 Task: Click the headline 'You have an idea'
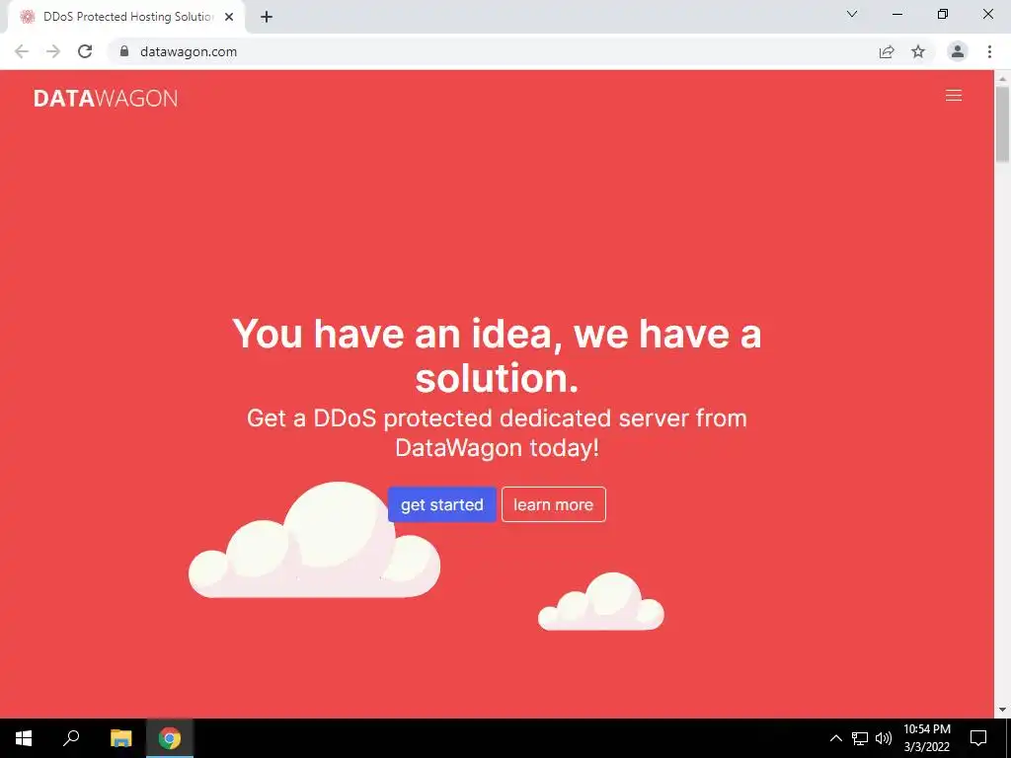click(497, 355)
